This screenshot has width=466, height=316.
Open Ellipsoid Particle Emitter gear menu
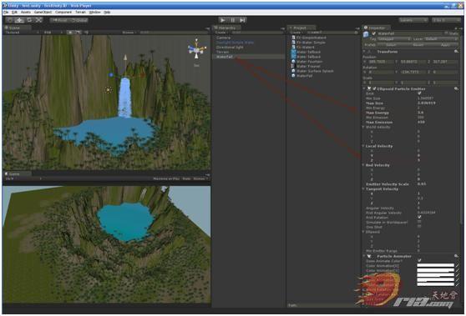[456, 88]
